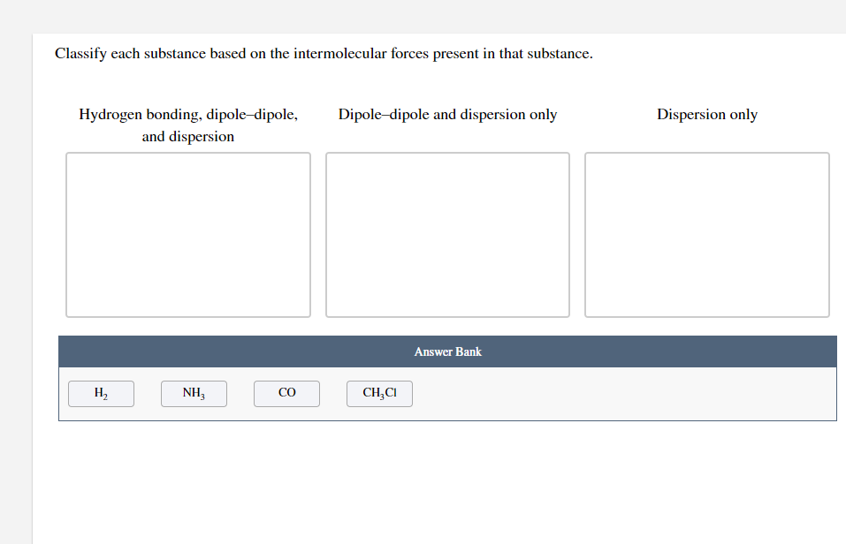Select the 'Hydrogen bonding' category heading text

coord(188,125)
